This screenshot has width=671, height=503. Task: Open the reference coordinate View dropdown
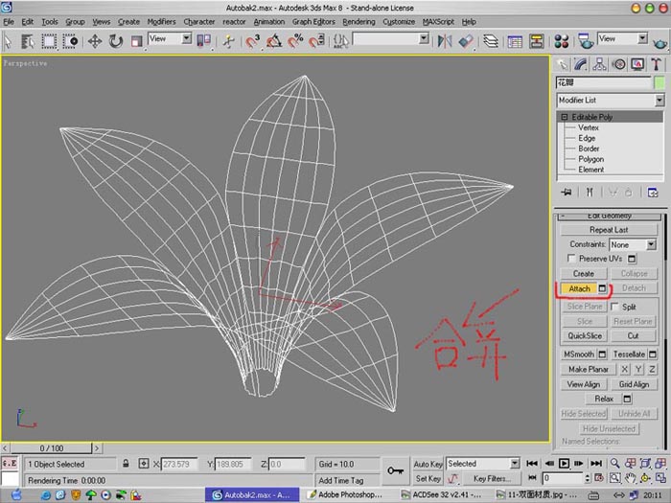tap(170, 39)
